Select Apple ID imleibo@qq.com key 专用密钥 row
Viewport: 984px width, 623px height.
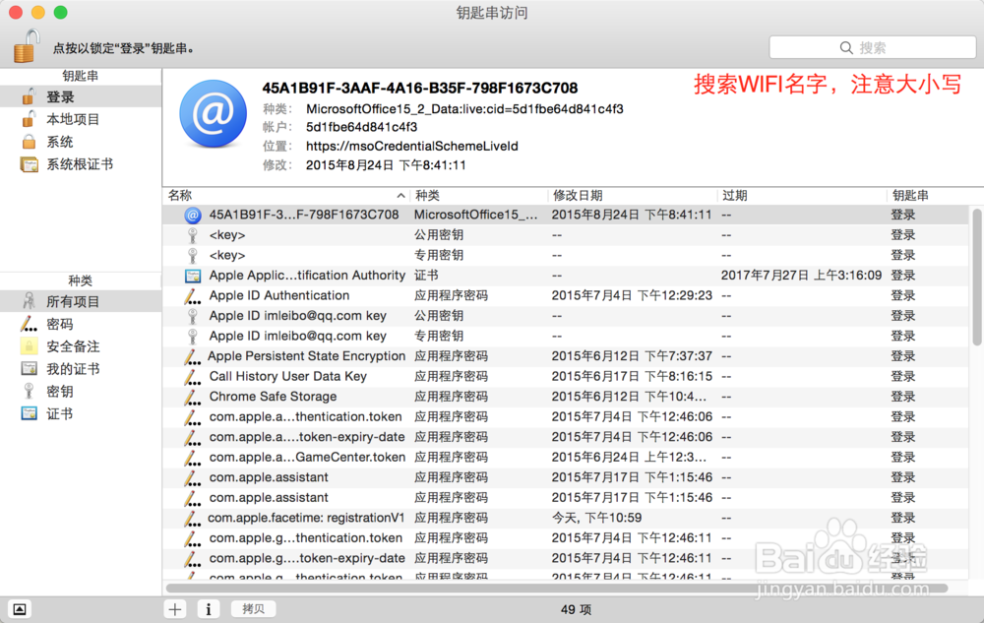click(566, 337)
